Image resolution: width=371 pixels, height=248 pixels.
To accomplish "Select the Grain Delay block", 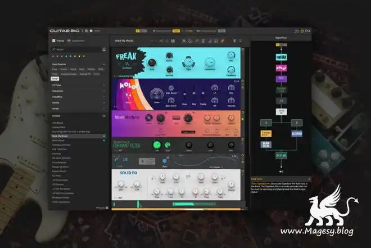I will (266, 145).
